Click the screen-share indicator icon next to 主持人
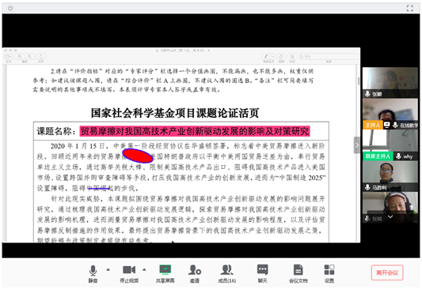Image resolution: width=422 pixels, height=289 pixels. click(387, 125)
